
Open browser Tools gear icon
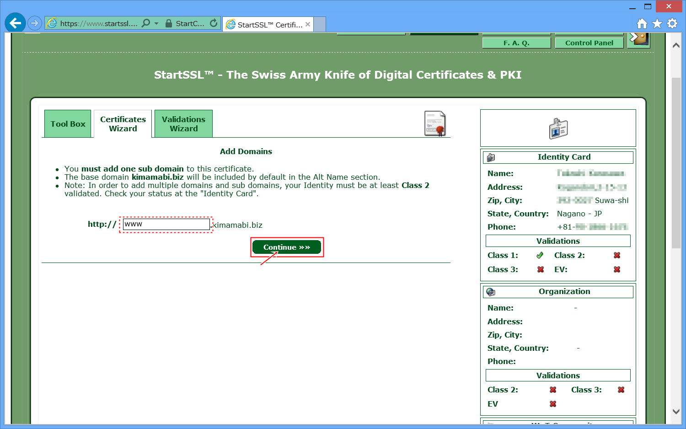[672, 23]
